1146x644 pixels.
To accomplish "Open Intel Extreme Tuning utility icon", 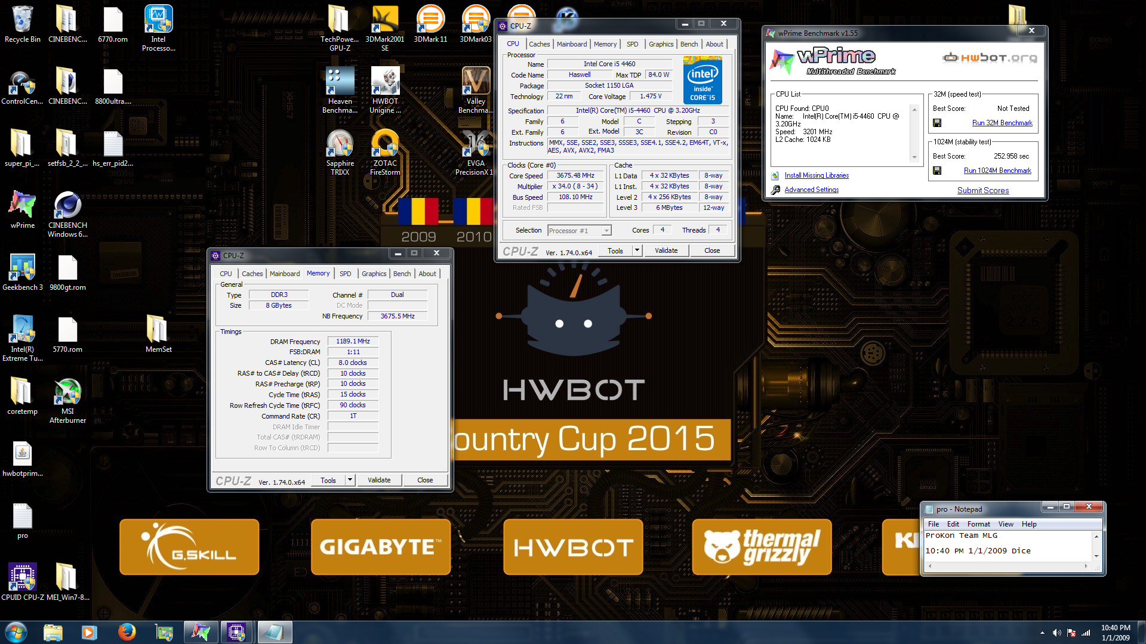I will click(x=22, y=338).
